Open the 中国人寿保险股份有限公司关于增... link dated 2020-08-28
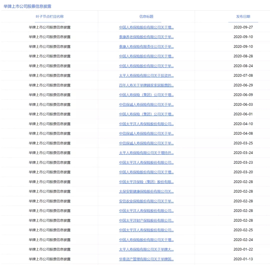 (x=146, y=56)
